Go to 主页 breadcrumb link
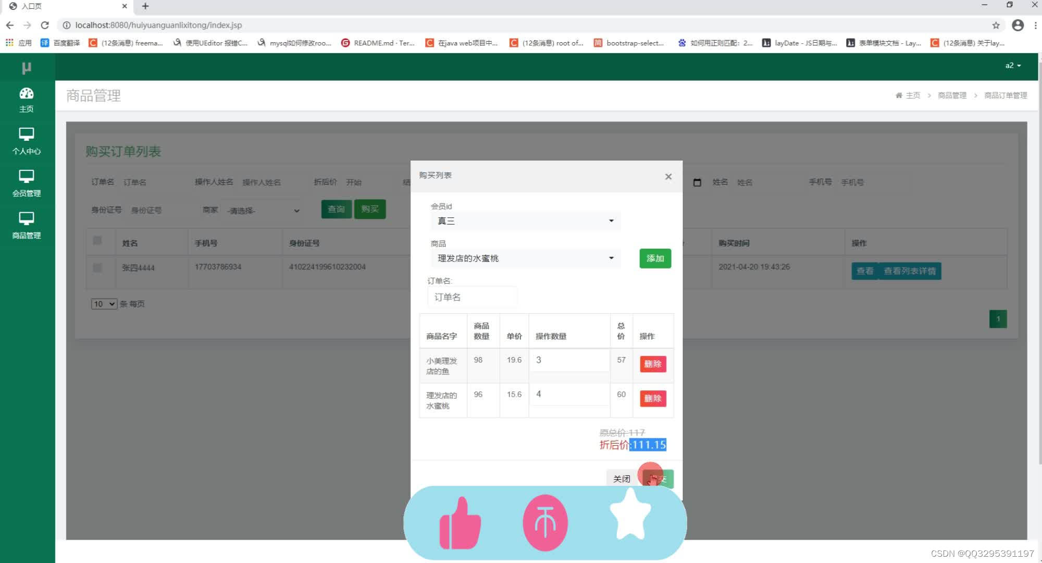 tap(913, 95)
